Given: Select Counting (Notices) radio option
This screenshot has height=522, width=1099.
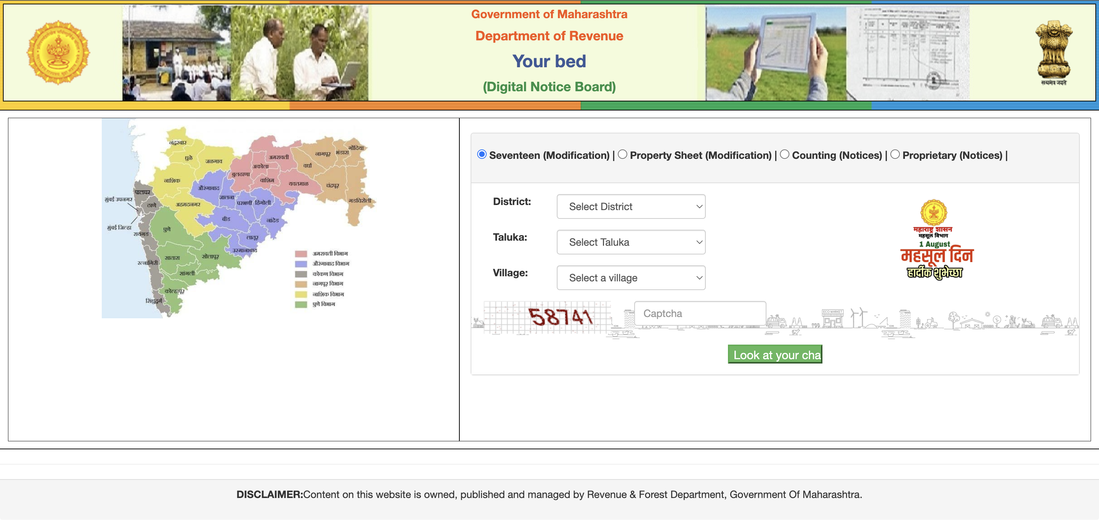Looking at the screenshot, I should tap(785, 154).
